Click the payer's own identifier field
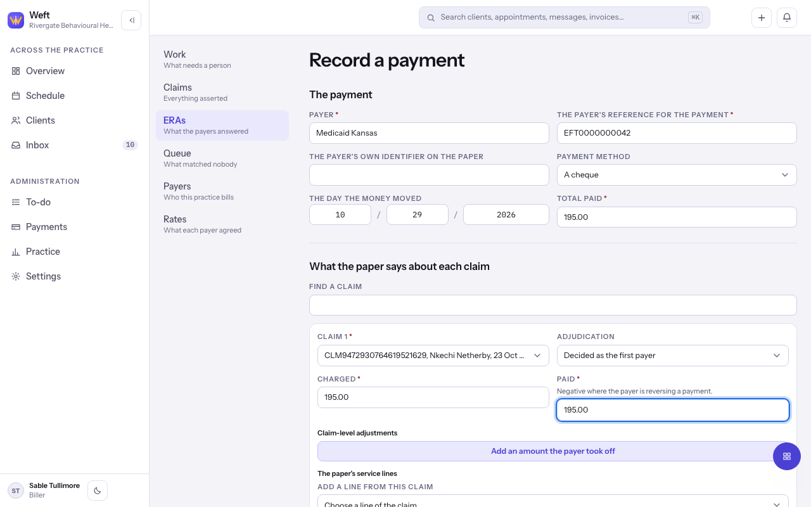This screenshot has width=811, height=507. (x=429, y=175)
